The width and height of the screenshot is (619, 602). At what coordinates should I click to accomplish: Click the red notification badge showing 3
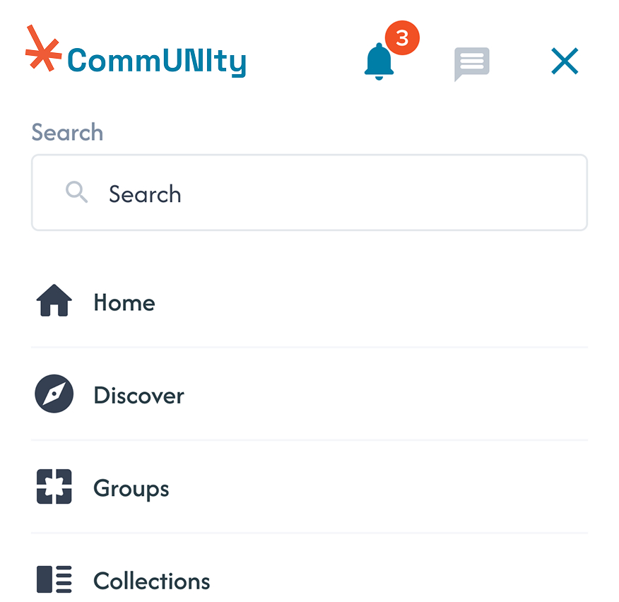coord(401,37)
